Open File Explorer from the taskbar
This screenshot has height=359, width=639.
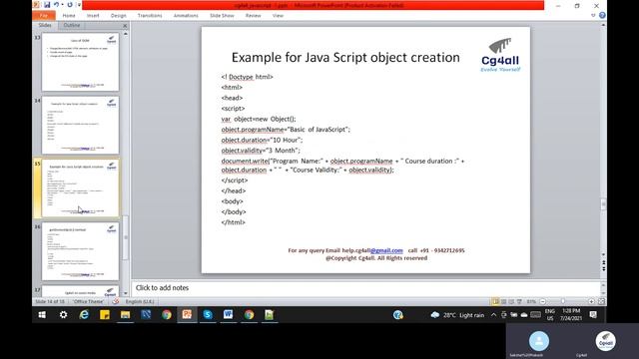[x=125, y=315]
